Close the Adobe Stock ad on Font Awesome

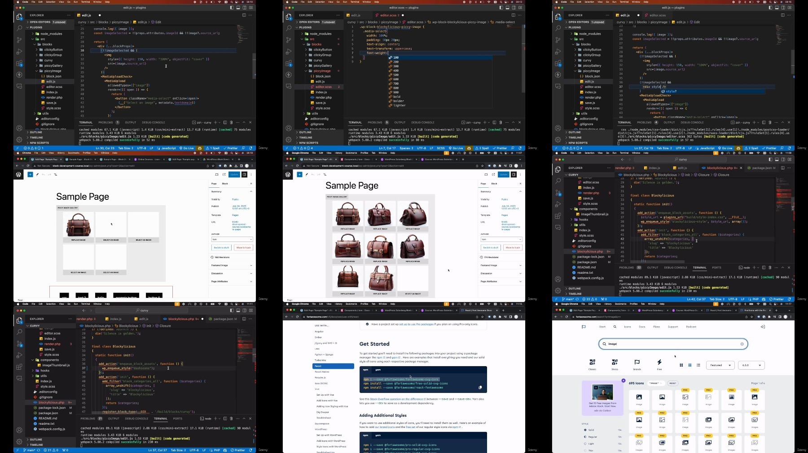624,380
